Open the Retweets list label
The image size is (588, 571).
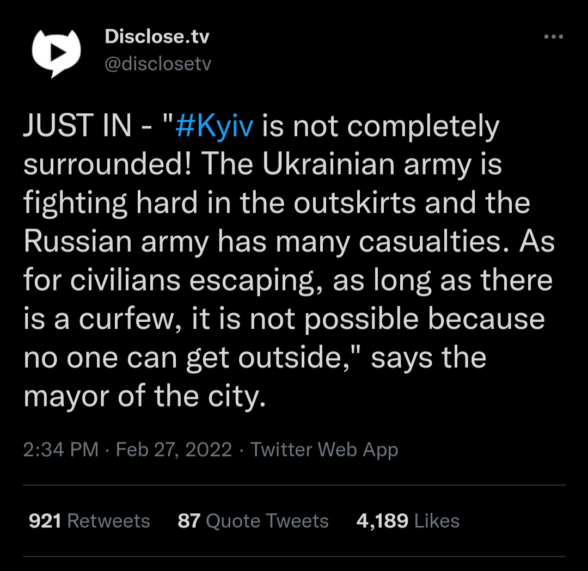[108, 521]
